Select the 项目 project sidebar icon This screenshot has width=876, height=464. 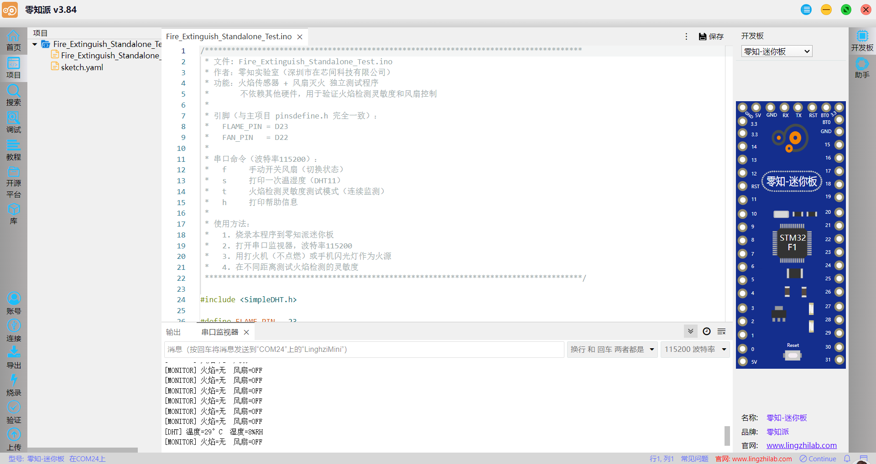pyautogui.click(x=14, y=68)
